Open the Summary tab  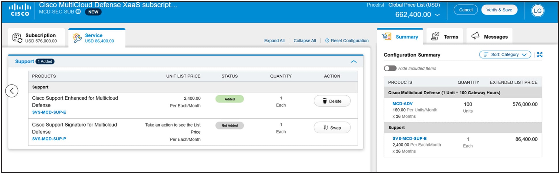pyautogui.click(x=400, y=37)
